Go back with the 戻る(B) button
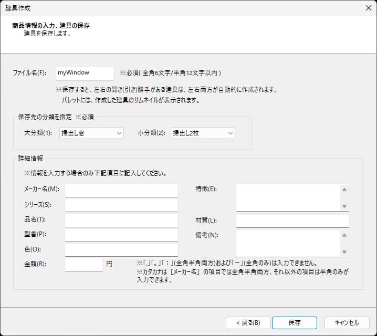The image size is (377, 336). 248,323
